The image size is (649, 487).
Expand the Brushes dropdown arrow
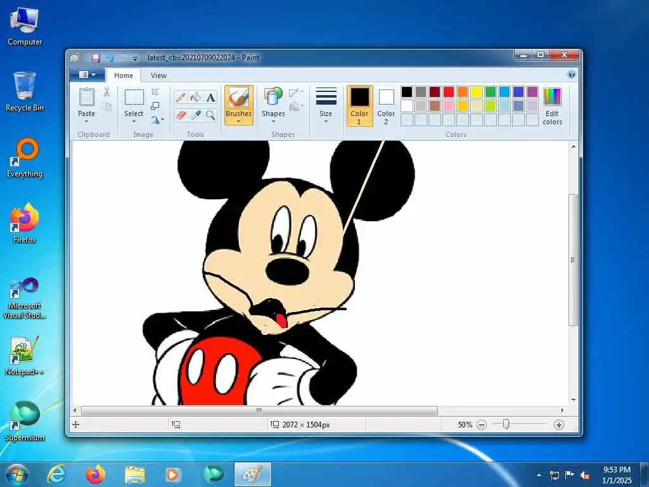(239, 122)
